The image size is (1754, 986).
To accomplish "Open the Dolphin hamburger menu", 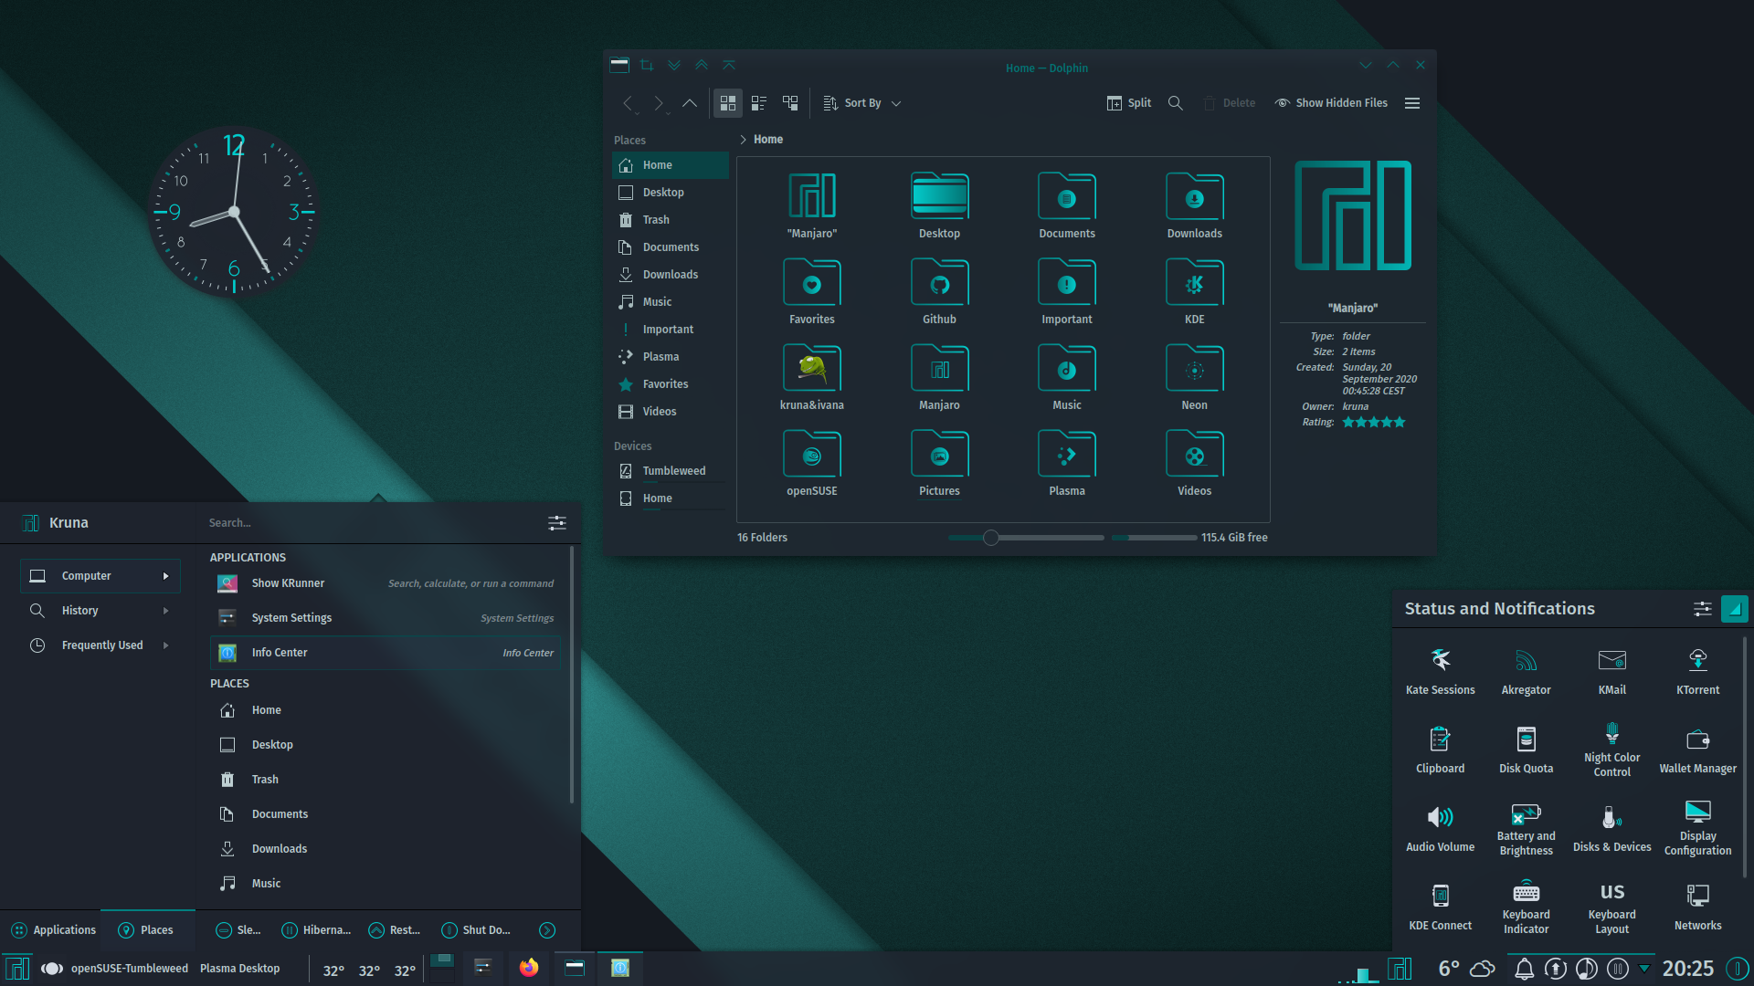I will pos(1412,103).
